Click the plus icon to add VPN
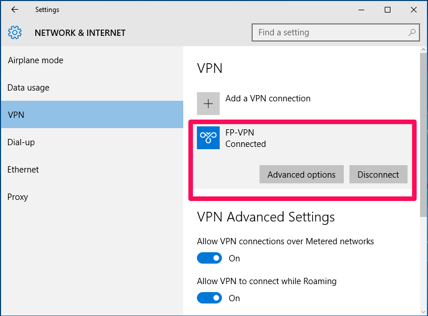This screenshot has height=316, width=428. coord(208,104)
